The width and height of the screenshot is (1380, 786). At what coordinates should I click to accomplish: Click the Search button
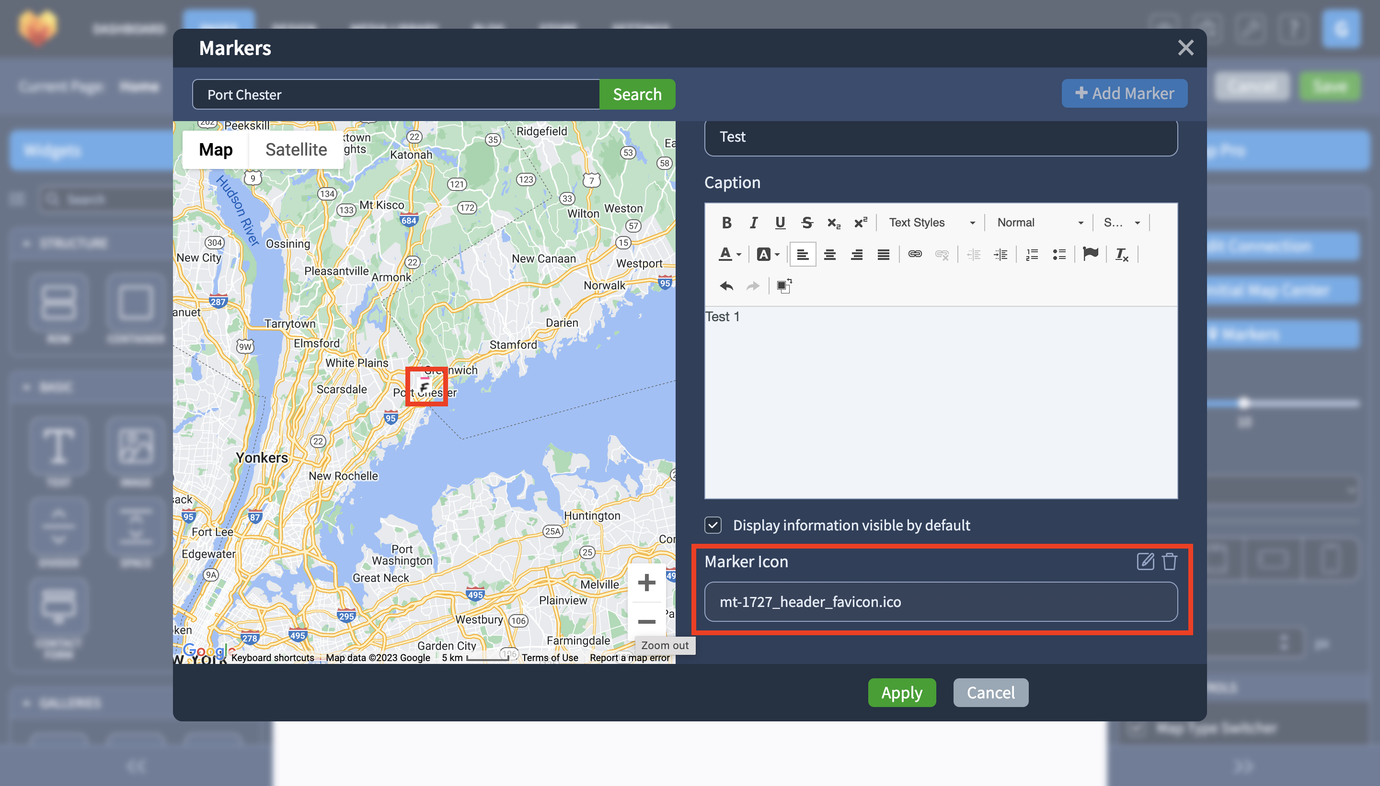coord(637,94)
